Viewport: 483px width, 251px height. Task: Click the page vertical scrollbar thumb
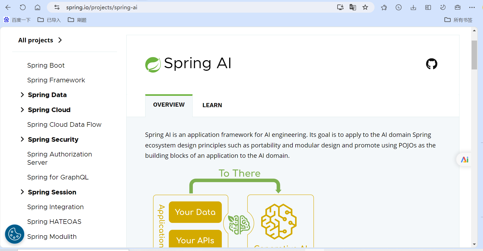(474, 55)
